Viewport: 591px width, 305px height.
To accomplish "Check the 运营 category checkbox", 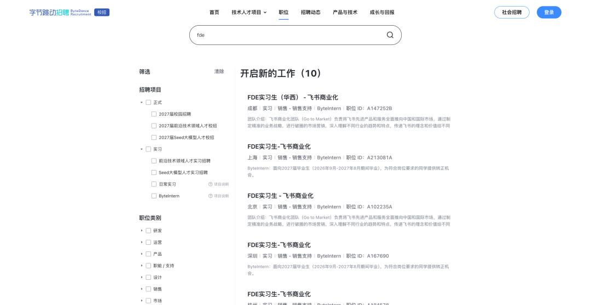I will coord(148,242).
